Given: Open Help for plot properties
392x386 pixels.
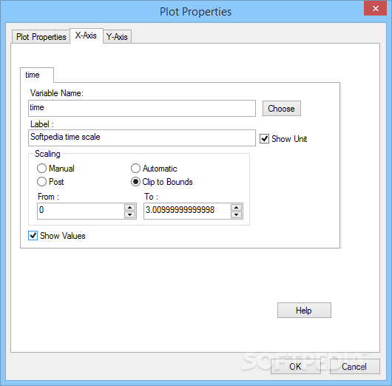Looking at the screenshot, I should (x=304, y=311).
